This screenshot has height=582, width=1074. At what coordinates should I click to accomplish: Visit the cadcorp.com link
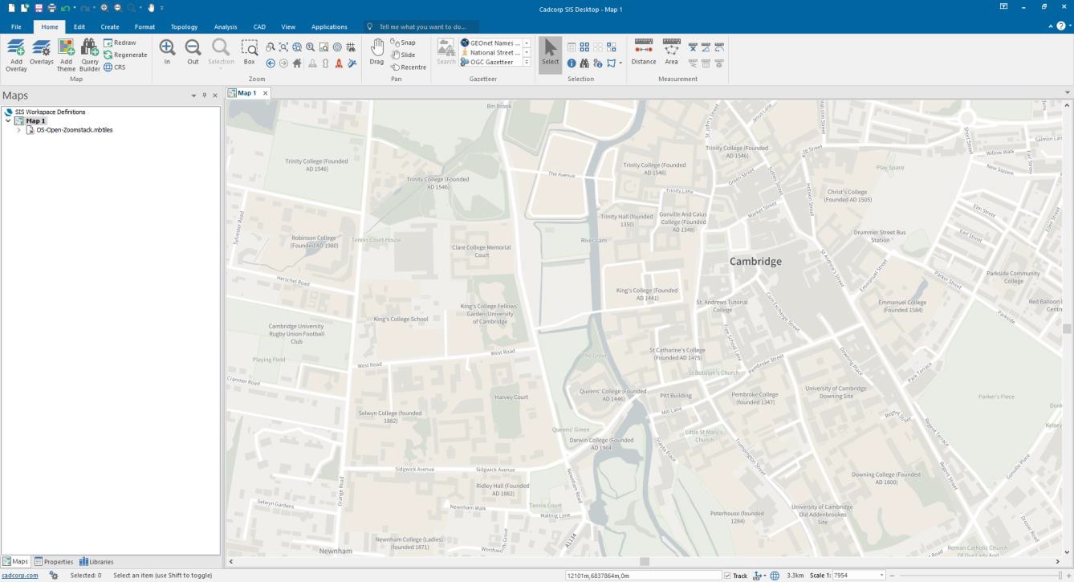coord(19,576)
